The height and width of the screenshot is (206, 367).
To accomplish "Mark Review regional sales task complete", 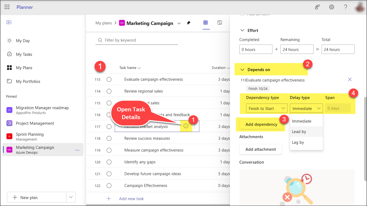I will 109,91.
